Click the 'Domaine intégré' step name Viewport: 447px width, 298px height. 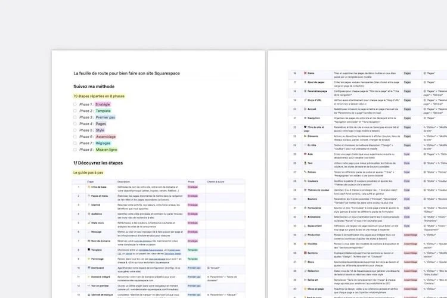(100, 277)
